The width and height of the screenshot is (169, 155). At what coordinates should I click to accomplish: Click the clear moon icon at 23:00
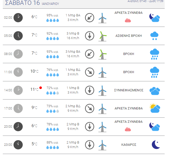coord(156,145)
